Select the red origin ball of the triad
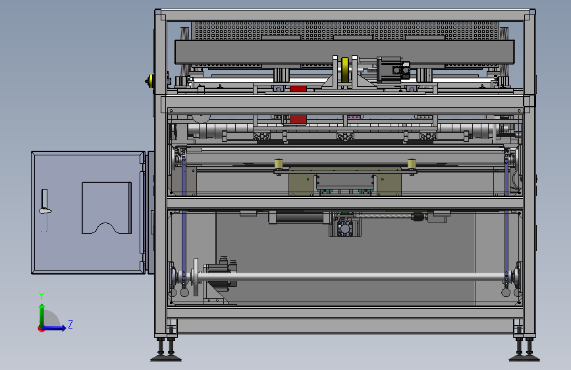This screenshot has width=571, height=370. click(x=40, y=329)
